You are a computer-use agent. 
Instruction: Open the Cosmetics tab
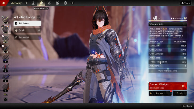[27, 37]
